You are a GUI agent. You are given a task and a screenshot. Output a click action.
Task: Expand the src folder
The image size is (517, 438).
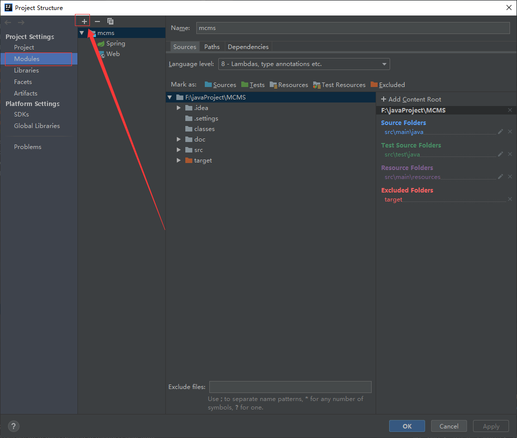(178, 150)
